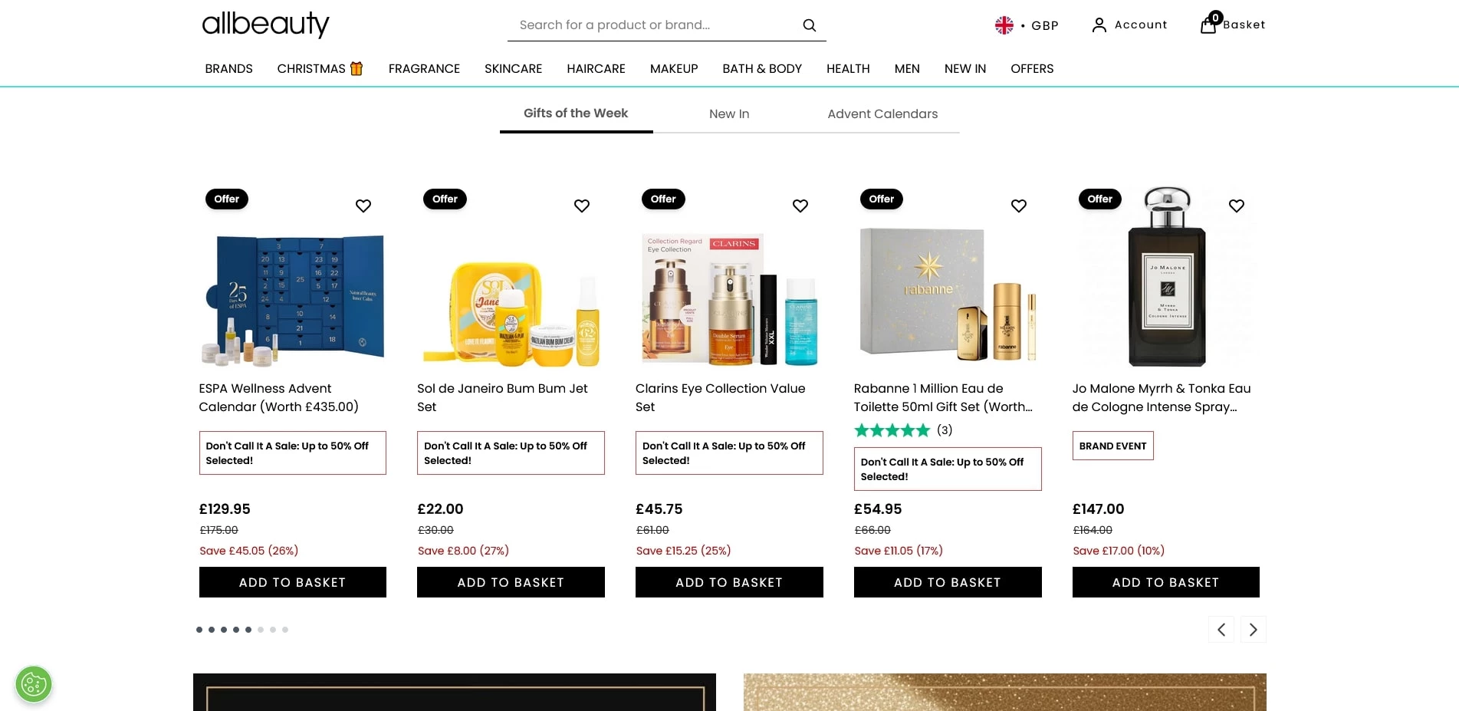
Task: Expand the SKINCARE navigation menu
Action: coord(513,69)
